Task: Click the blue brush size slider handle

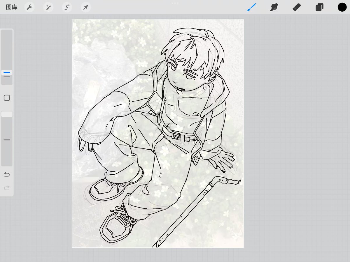Action: (x=7, y=72)
